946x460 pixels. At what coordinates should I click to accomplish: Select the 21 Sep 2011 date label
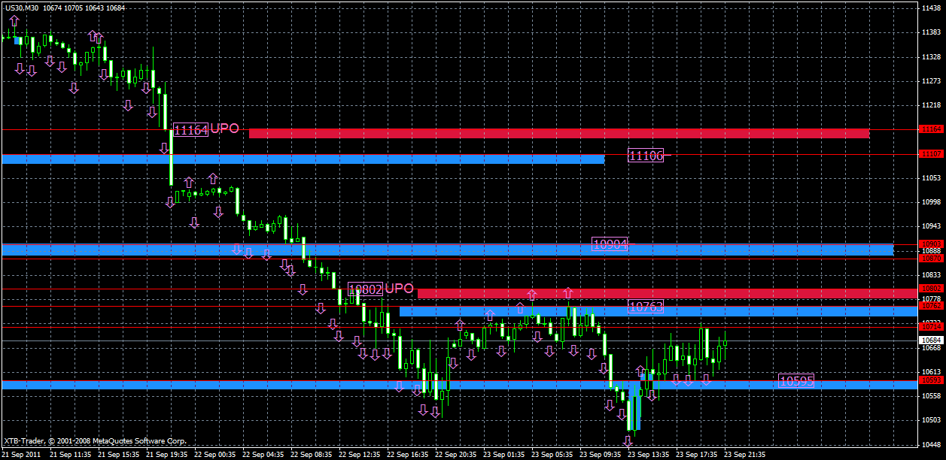22,454
